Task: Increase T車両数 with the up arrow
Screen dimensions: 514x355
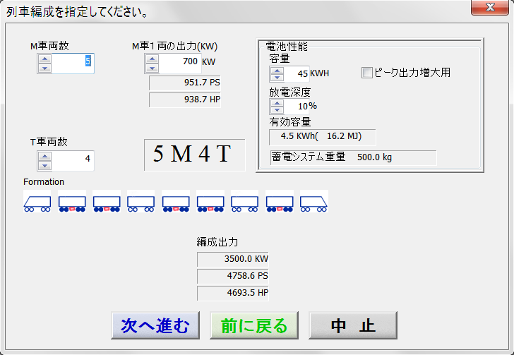Action: [x=45, y=155]
